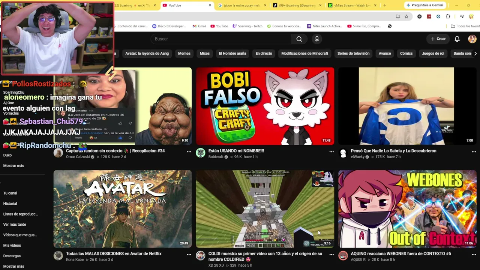Click the XD 28 XD channel avatar
Image resolution: width=480 pixels, height=270 pixels.
point(201,256)
